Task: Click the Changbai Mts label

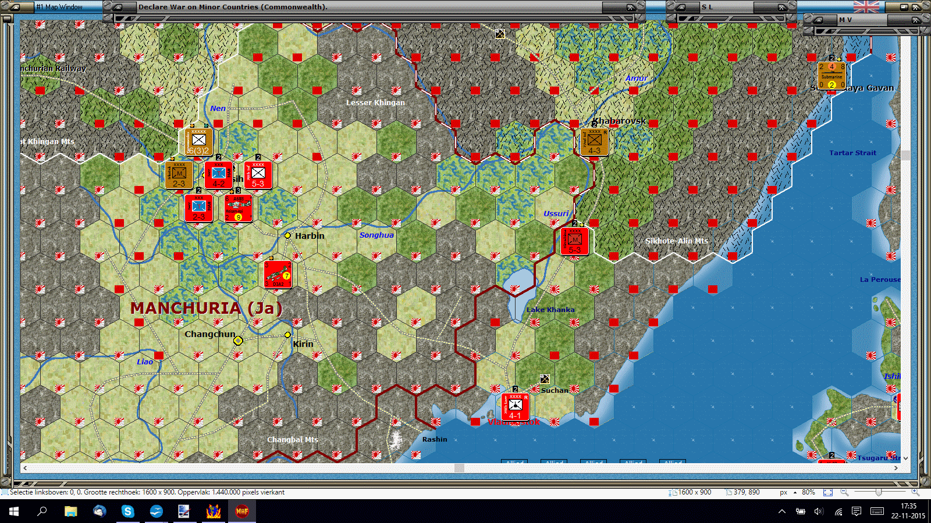Action: (293, 439)
